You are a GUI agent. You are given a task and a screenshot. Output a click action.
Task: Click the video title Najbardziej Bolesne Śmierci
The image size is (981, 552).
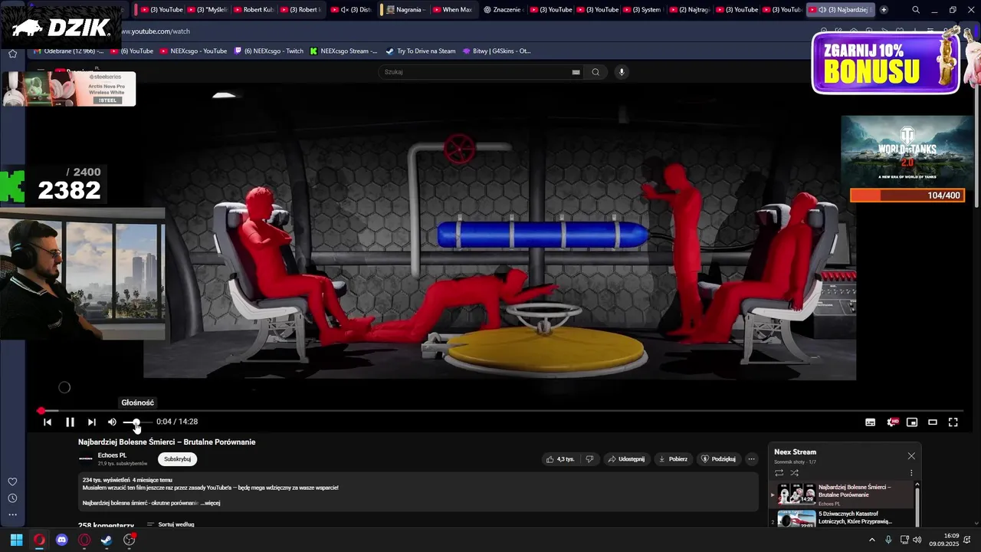(x=167, y=442)
